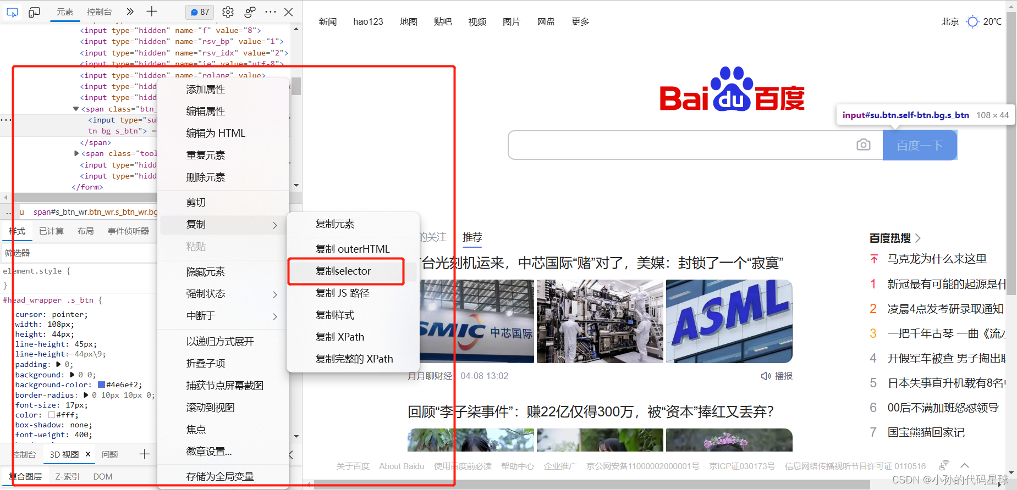Image resolution: width=1017 pixels, height=490 pixels.
Task: Open the hao123 link
Action: coord(368,21)
